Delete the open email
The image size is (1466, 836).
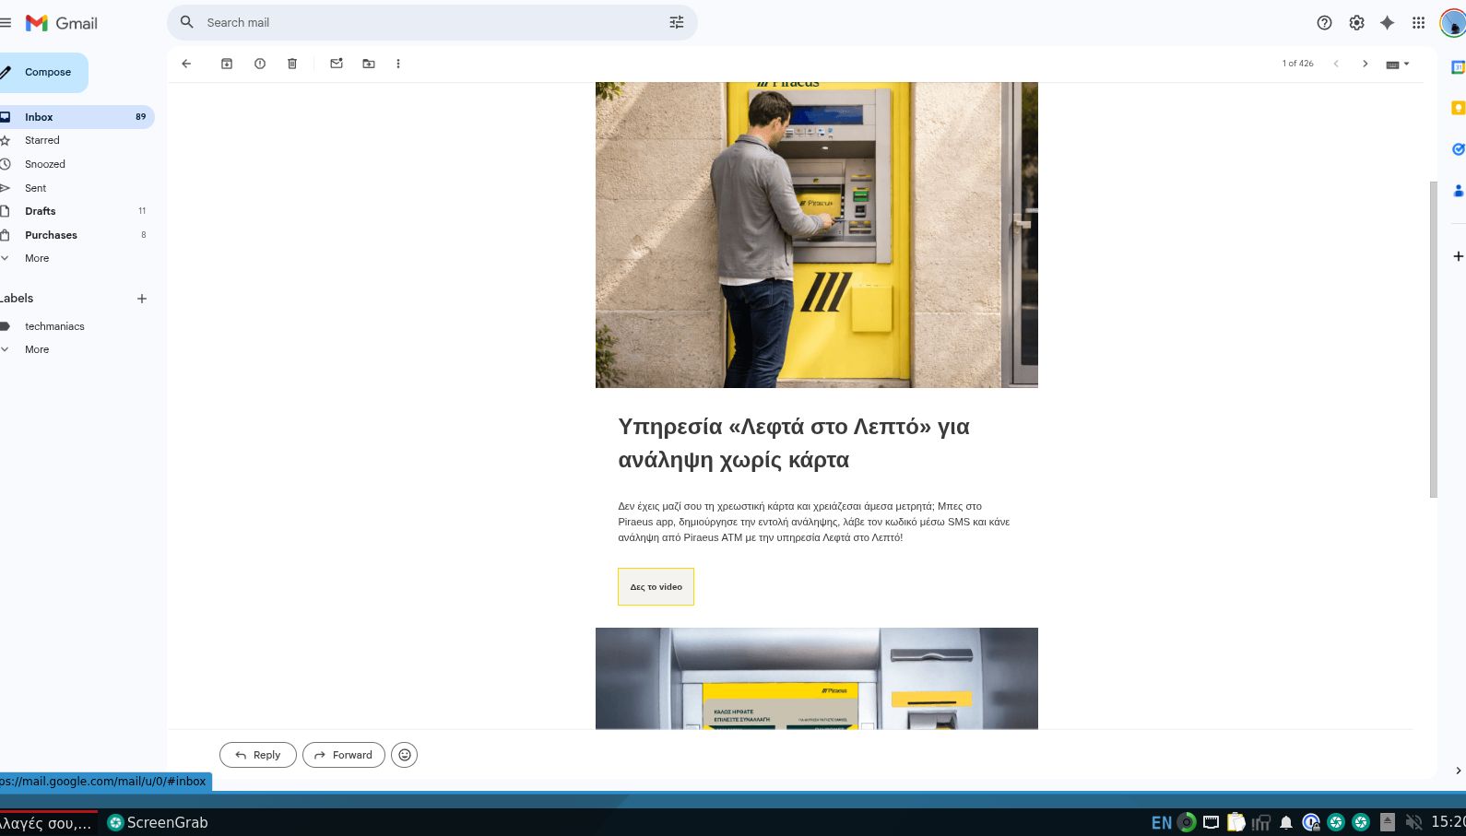click(x=292, y=64)
